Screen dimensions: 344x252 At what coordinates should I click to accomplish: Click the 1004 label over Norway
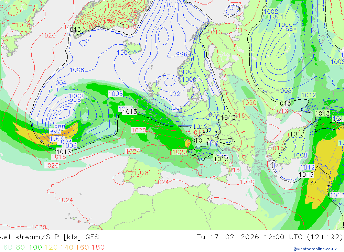pyautogui.click(x=189, y=72)
